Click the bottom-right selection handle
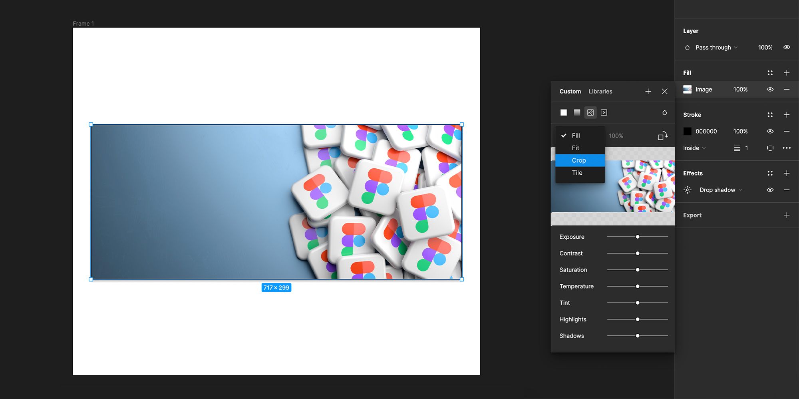This screenshot has height=399, width=799. pyautogui.click(x=462, y=279)
